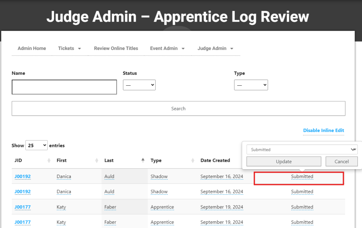Sort by Last name column arrows

(143, 160)
